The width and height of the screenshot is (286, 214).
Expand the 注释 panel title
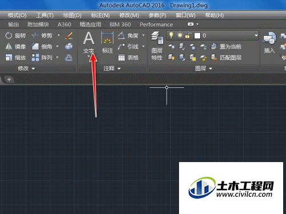tap(112, 68)
